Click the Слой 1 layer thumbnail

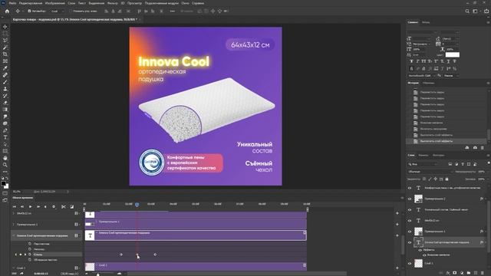click(418, 264)
